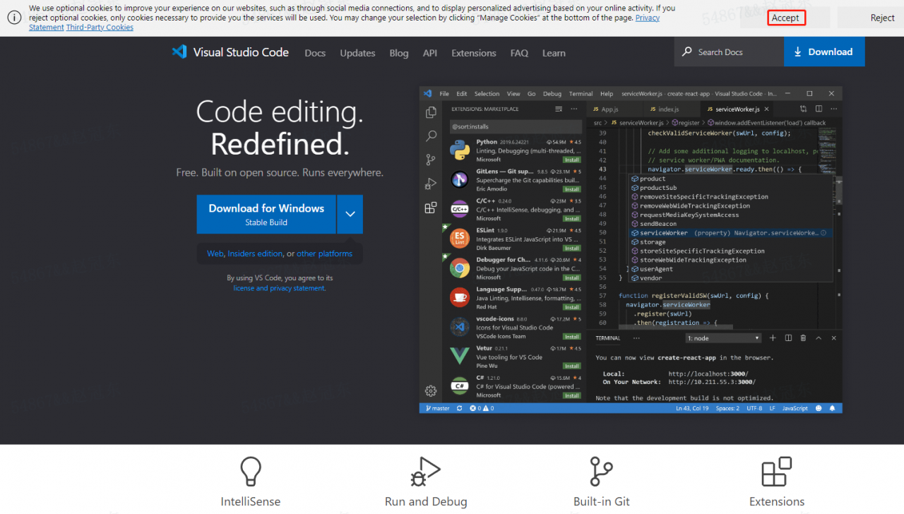Open Docs in the navigation bar
Screen dimensions: 904x514
[x=315, y=53]
